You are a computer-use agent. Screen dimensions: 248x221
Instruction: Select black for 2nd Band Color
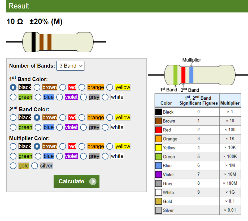pos(13,118)
